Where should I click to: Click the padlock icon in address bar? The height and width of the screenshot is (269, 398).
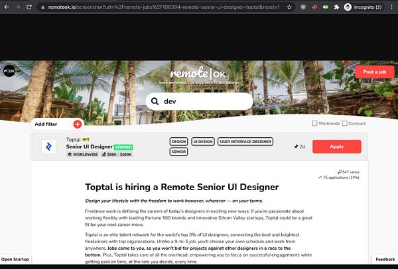pos(43,7)
